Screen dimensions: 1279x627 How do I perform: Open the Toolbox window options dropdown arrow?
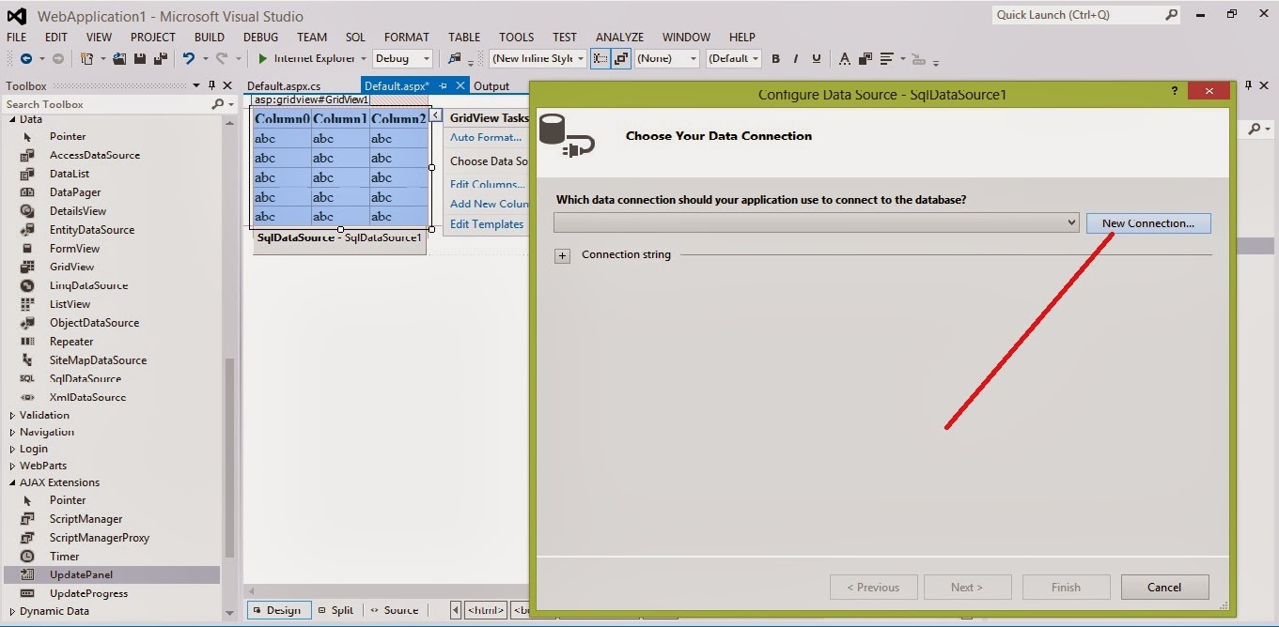pyautogui.click(x=196, y=85)
